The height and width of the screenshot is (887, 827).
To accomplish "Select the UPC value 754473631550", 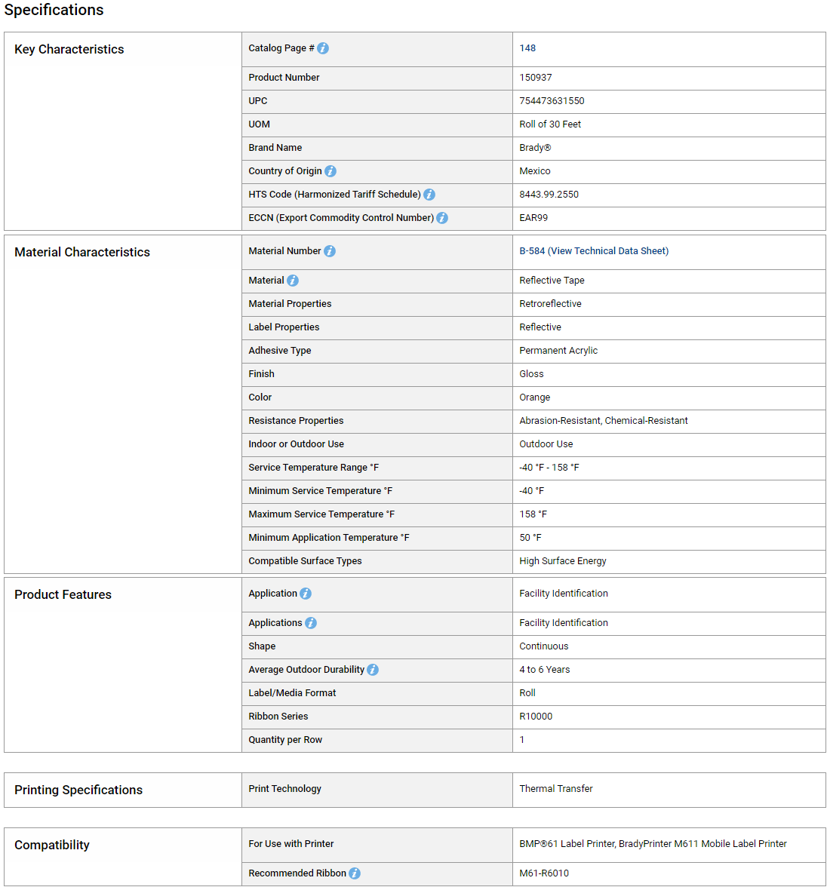I will click(x=552, y=101).
